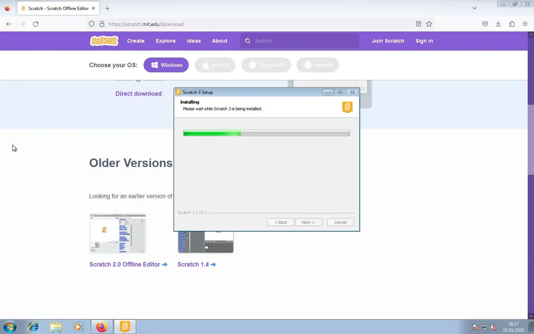This screenshot has height=334, width=534.
Task: Open the Scratch 1.4 link
Action: point(197,264)
